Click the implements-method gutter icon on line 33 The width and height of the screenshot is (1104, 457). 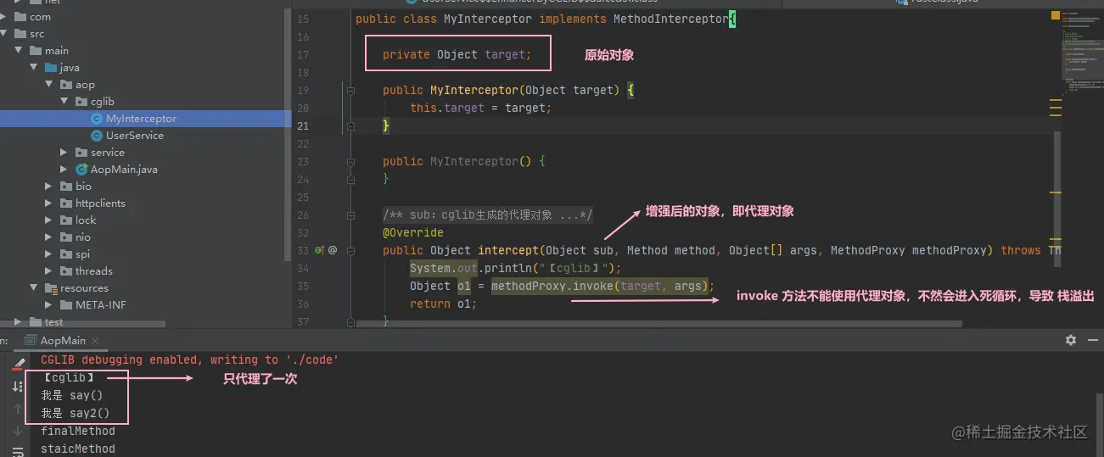[319, 251]
